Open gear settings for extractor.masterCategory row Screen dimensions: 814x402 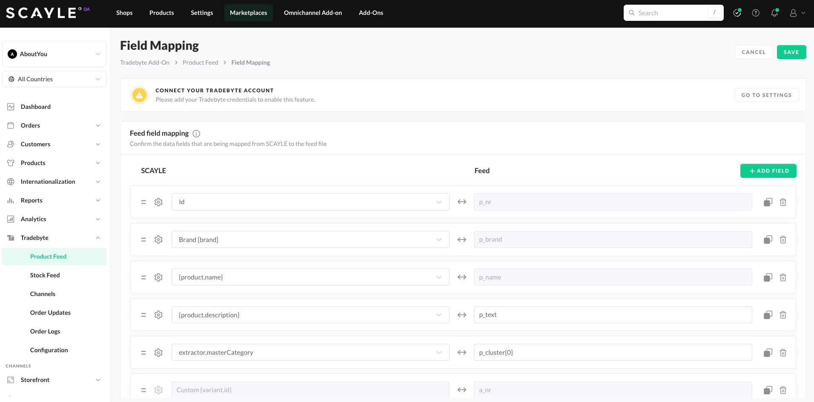point(158,353)
